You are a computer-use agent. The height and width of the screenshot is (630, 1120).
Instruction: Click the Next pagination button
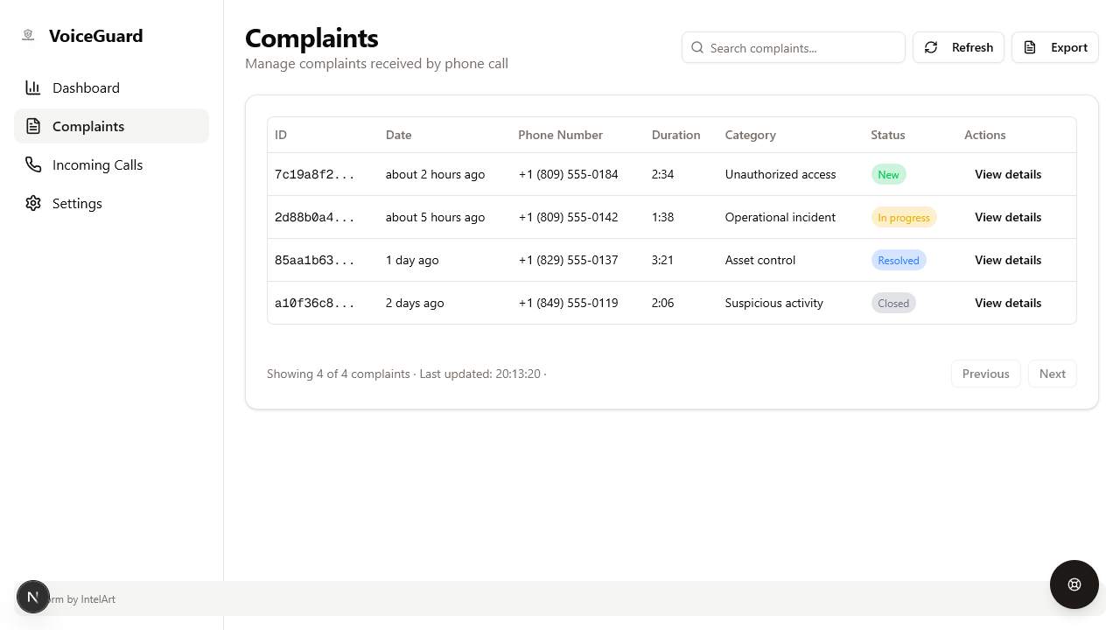click(1053, 374)
